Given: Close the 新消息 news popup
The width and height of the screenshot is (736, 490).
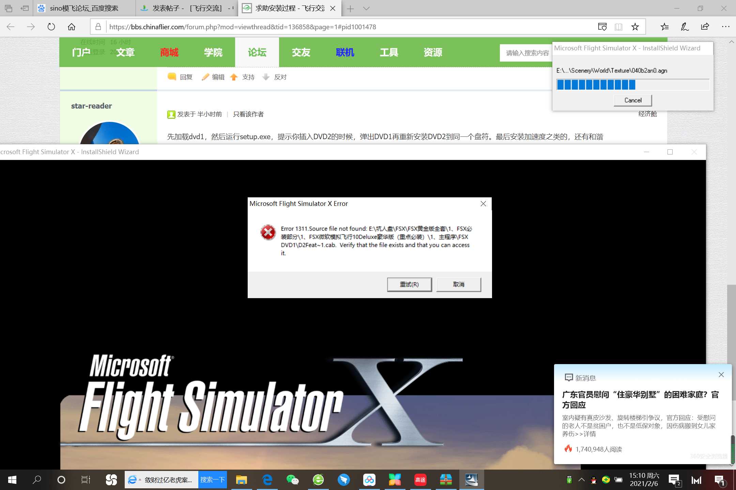Looking at the screenshot, I should 721,375.
